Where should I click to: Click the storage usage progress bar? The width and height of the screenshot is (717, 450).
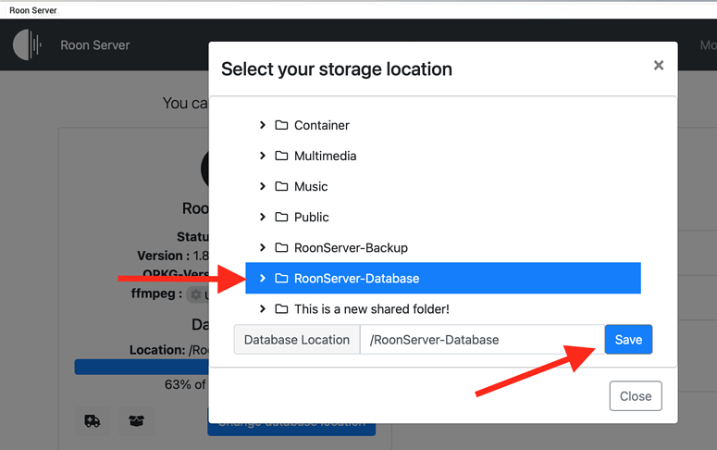(x=142, y=368)
